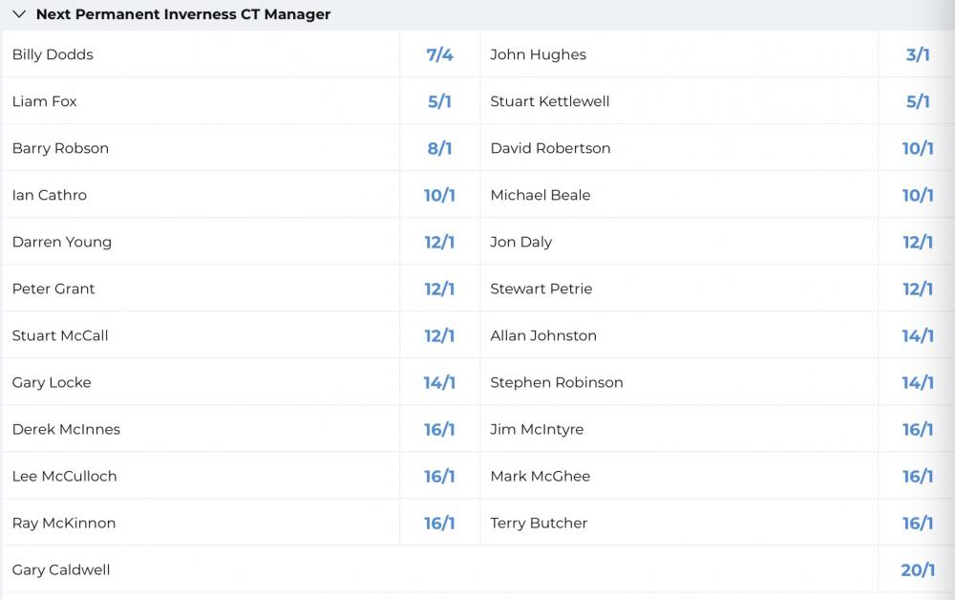Select Ian Cathro 10/1 odds
Screen dimensions: 955x600
439,195
